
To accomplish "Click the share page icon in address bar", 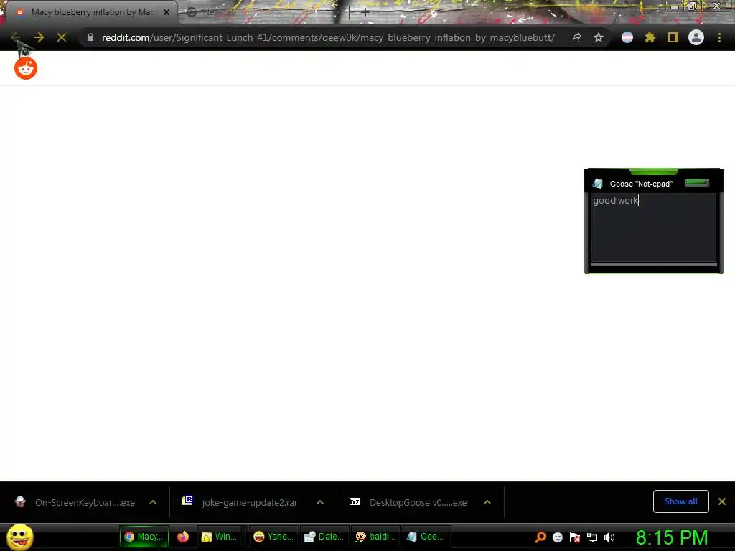I will click(x=576, y=37).
